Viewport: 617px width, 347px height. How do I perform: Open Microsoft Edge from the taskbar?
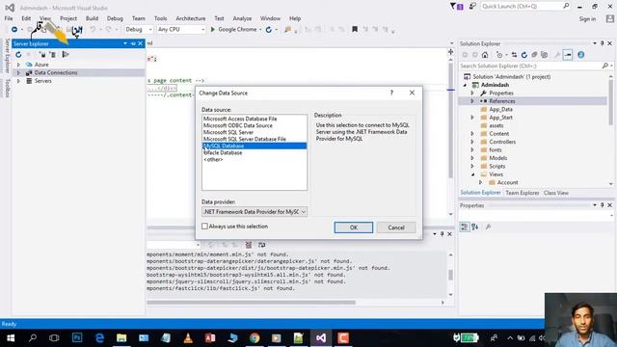click(99, 338)
